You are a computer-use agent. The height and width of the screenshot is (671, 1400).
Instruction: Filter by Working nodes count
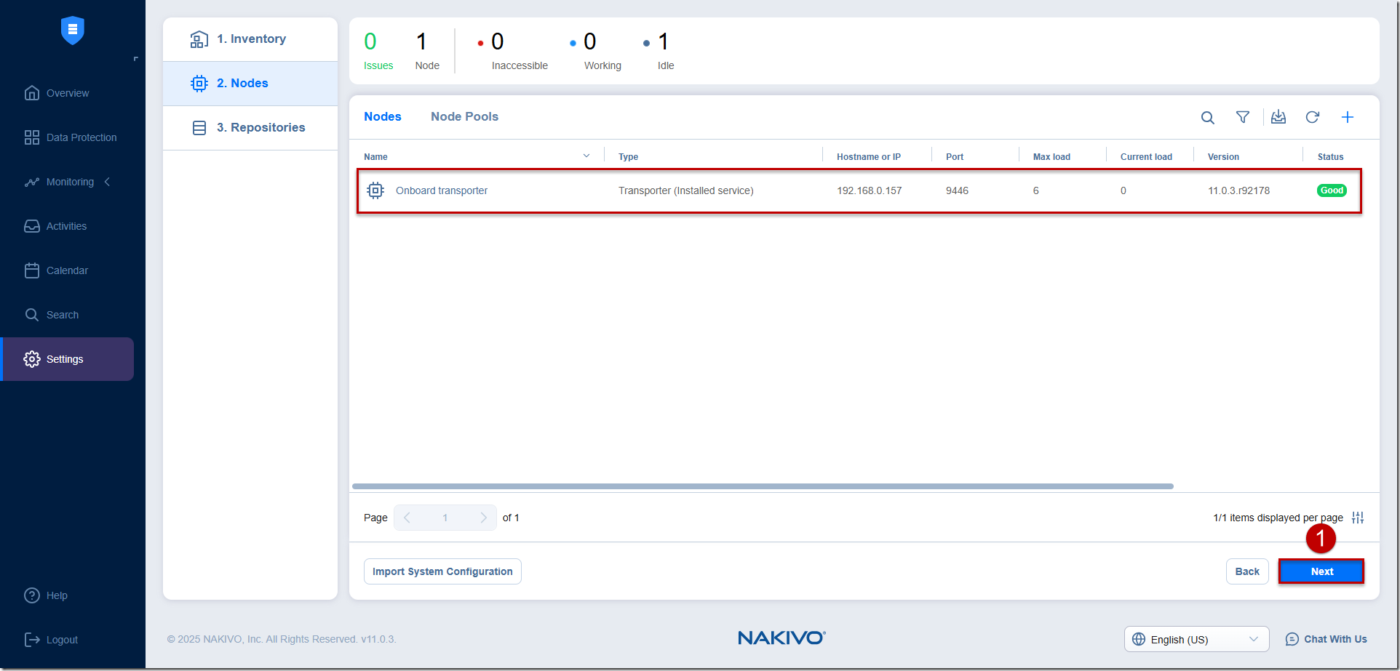coord(596,51)
